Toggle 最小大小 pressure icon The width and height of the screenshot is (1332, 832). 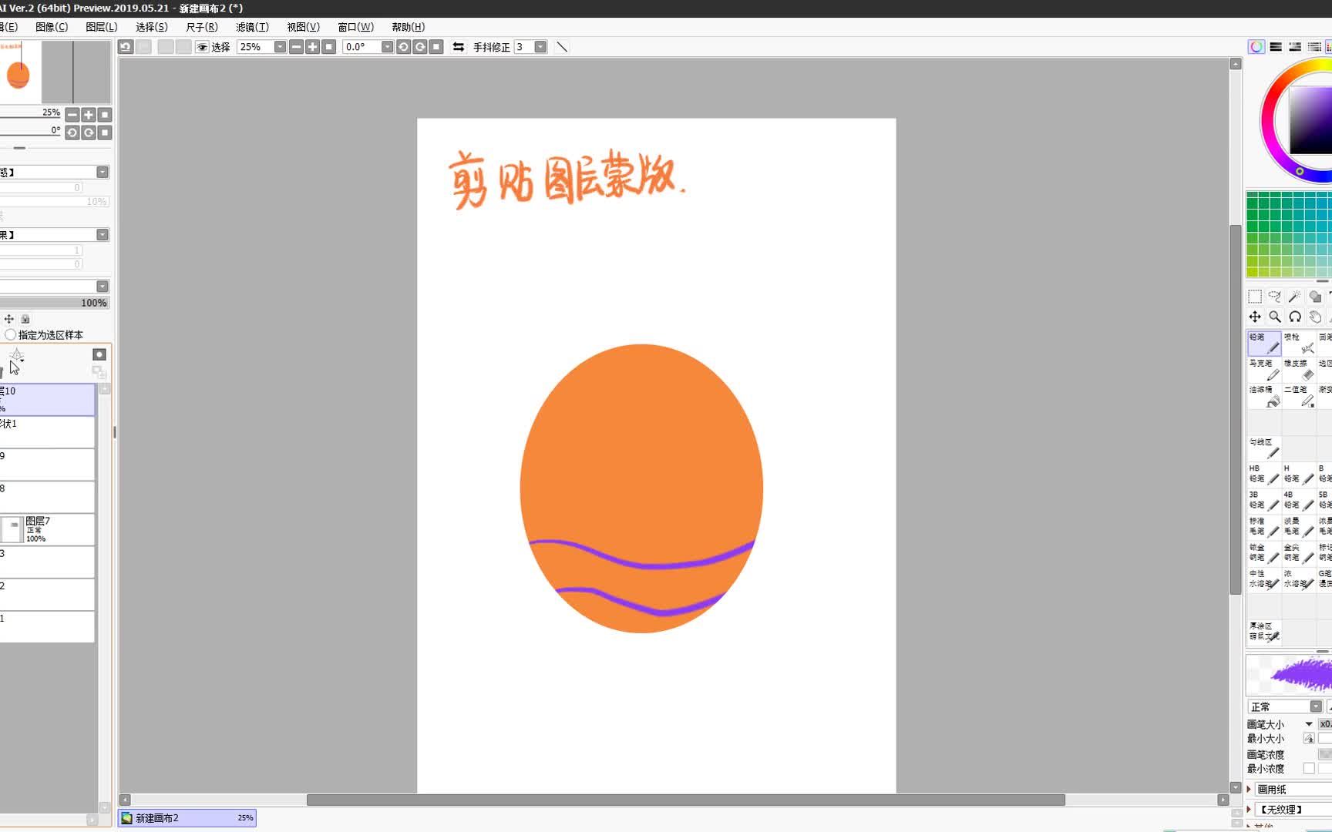coord(1309,739)
